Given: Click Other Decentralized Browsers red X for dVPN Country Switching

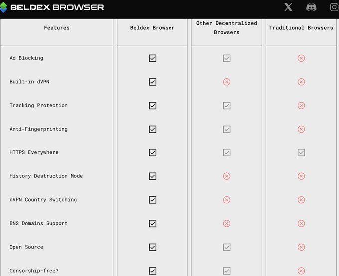Looking at the screenshot, I should coord(227,200).
